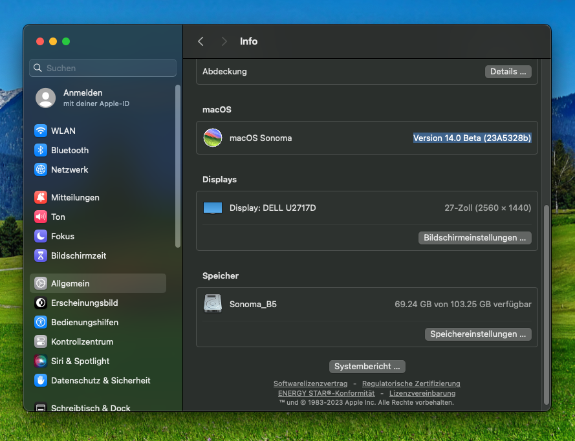Close the window with red button

pos(40,41)
